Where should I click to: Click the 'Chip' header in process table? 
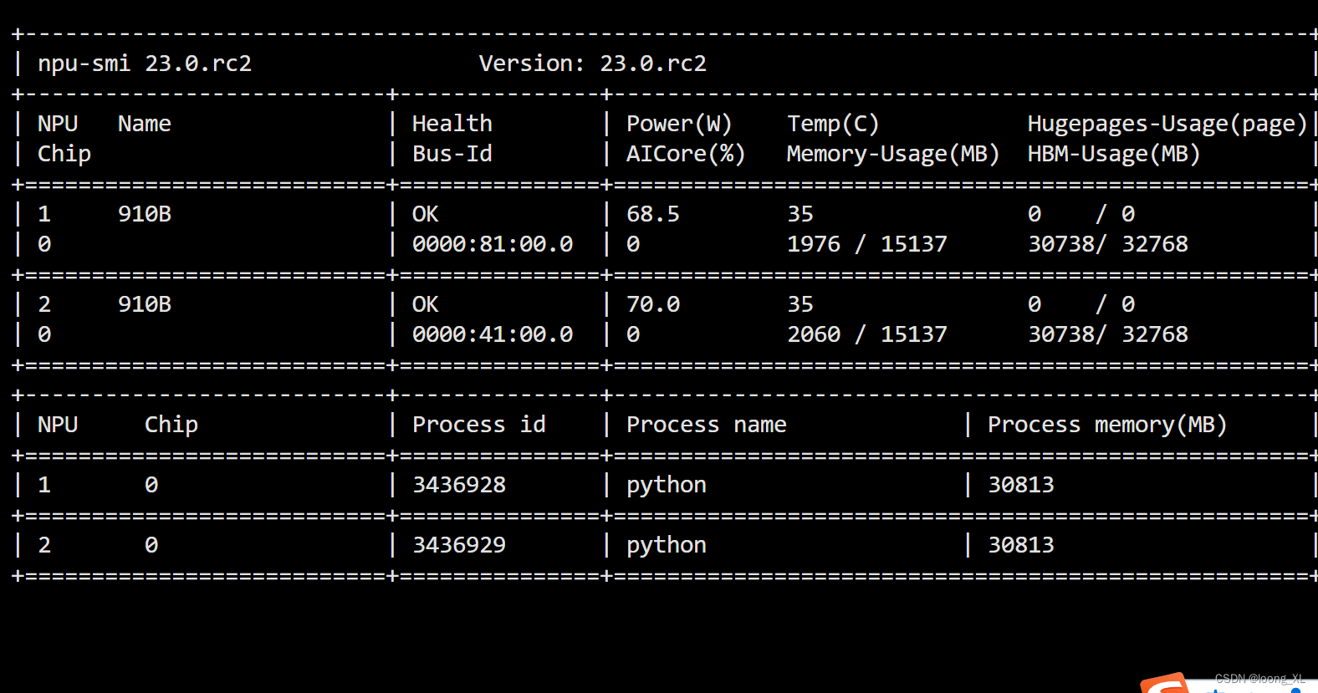point(171,425)
